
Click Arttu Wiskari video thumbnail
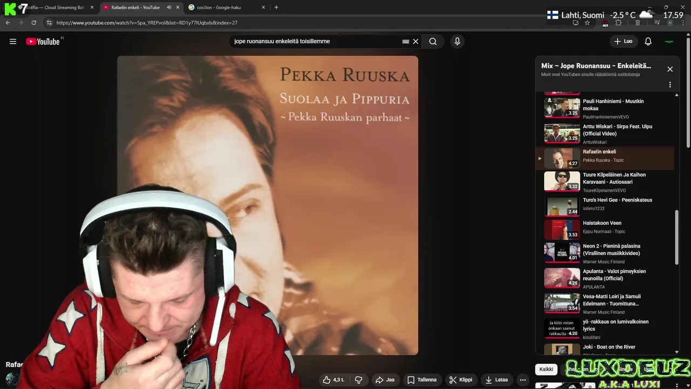click(562, 133)
